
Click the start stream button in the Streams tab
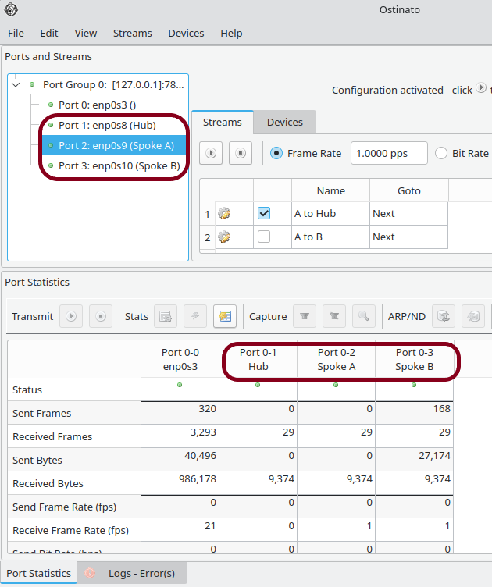coord(211,154)
